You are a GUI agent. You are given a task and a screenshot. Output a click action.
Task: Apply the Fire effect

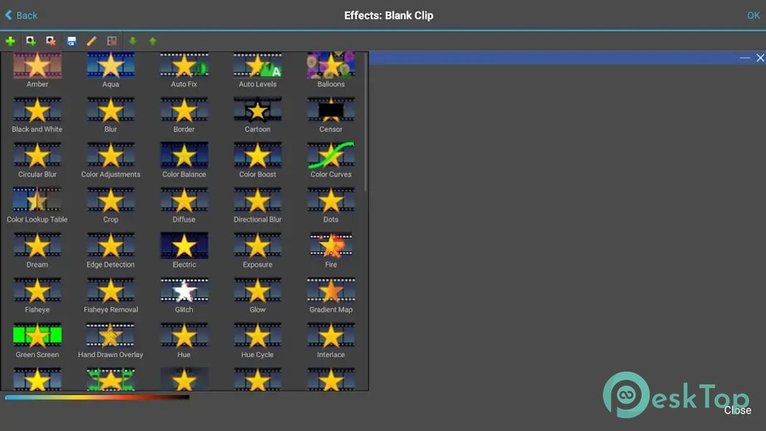click(331, 251)
